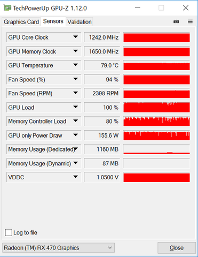Click the GPU only Power Draw graph

point(156,135)
